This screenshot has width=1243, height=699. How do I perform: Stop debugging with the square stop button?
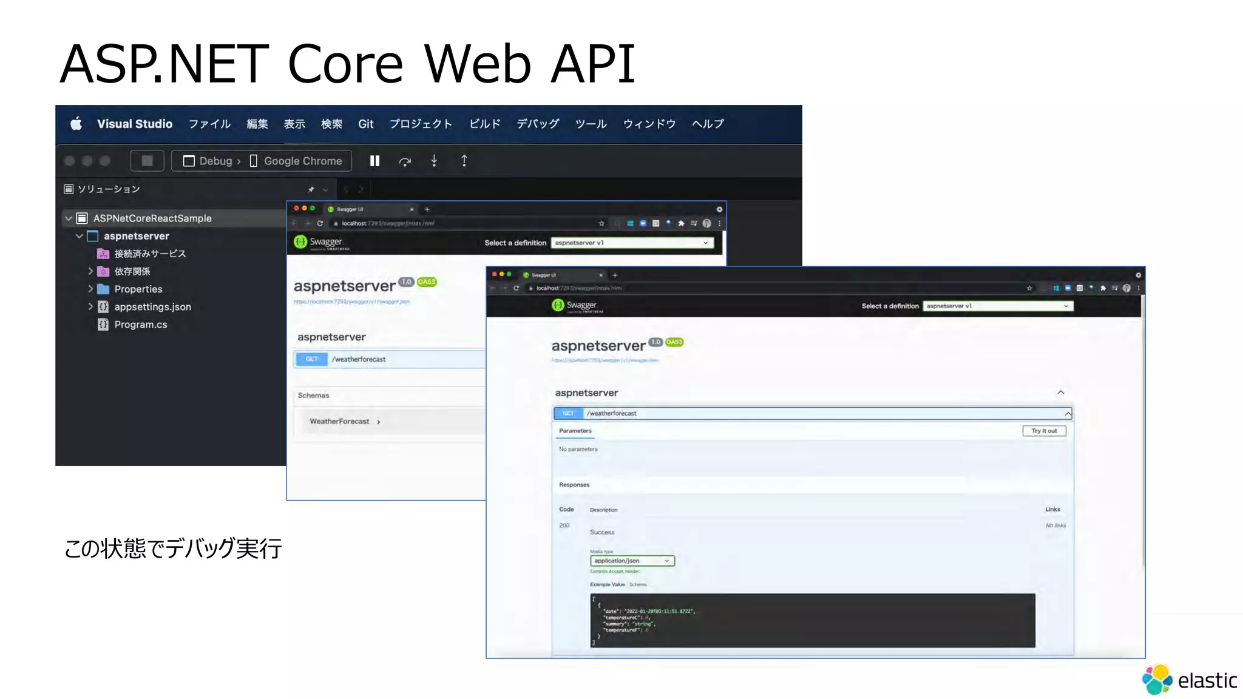(147, 161)
